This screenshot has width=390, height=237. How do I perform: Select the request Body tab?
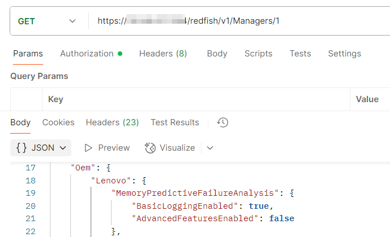pyautogui.click(x=217, y=54)
